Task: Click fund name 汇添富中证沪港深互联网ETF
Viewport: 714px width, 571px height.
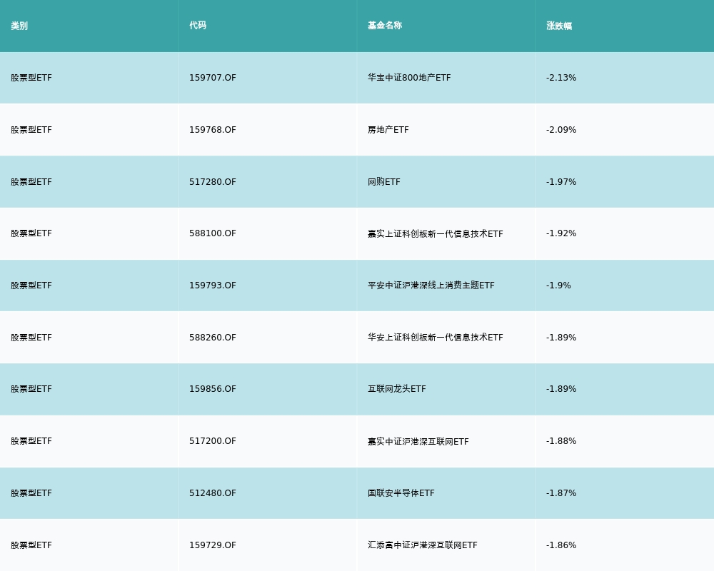Action: click(423, 545)
